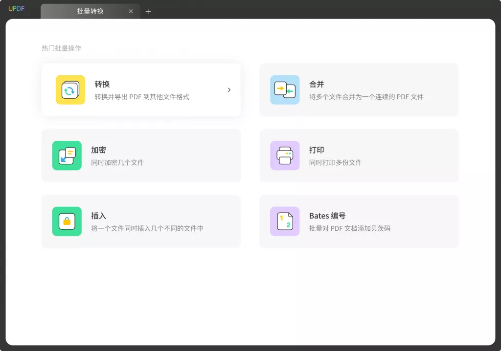Click the green icon on the 加密 card

point(67,155)
